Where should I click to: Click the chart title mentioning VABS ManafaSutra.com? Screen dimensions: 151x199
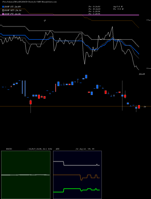coord(30,2)
